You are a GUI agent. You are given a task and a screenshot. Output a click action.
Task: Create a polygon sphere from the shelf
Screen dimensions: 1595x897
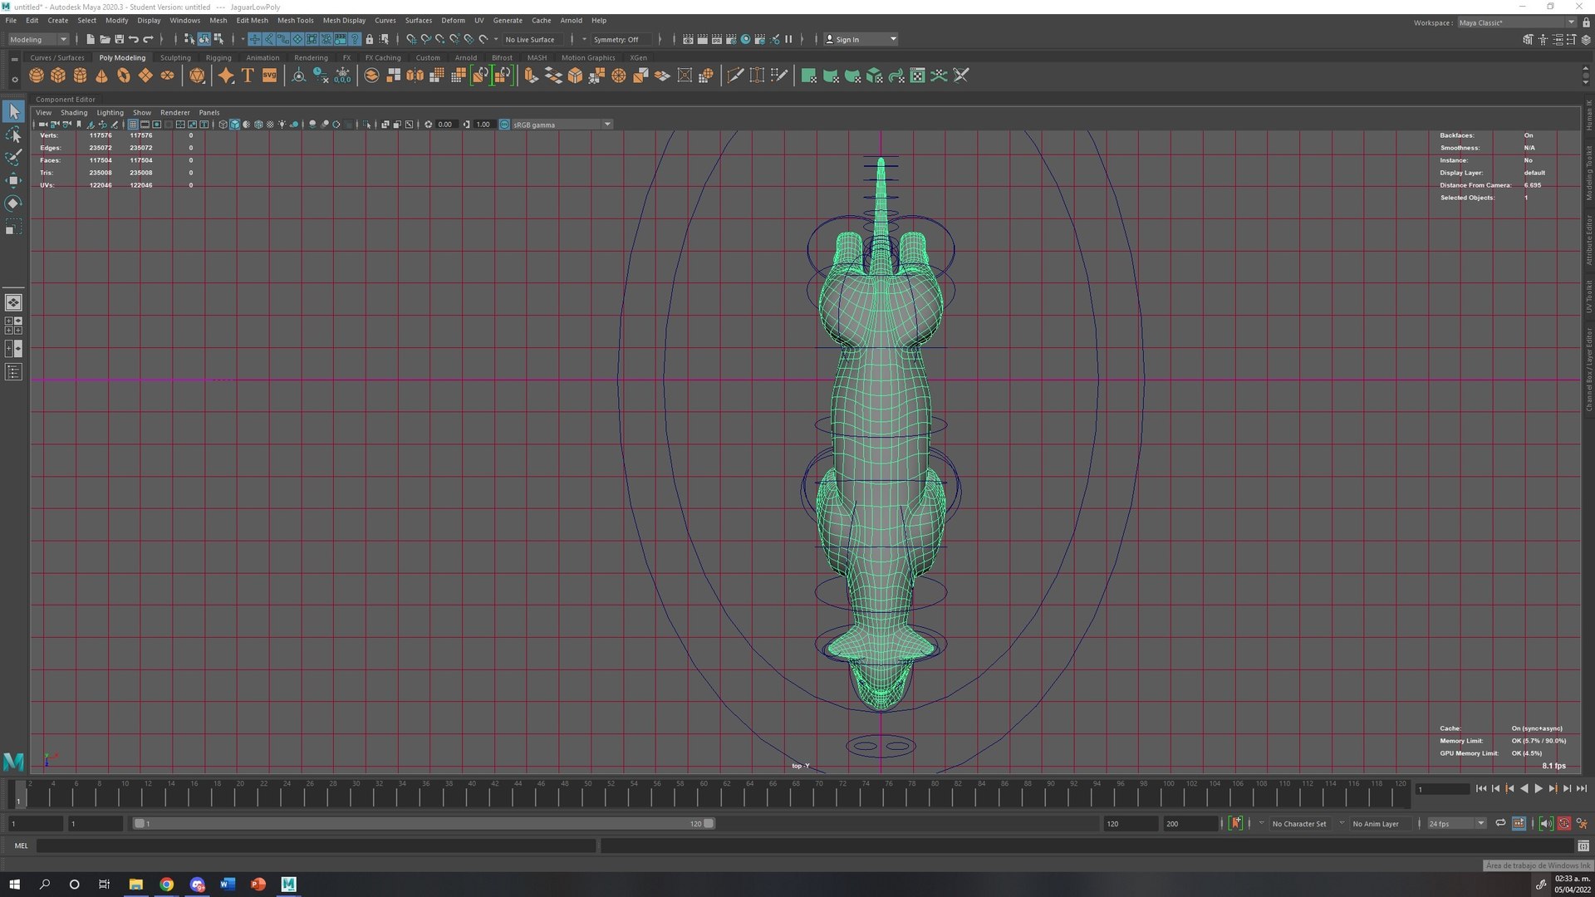[x=37, y=76]
